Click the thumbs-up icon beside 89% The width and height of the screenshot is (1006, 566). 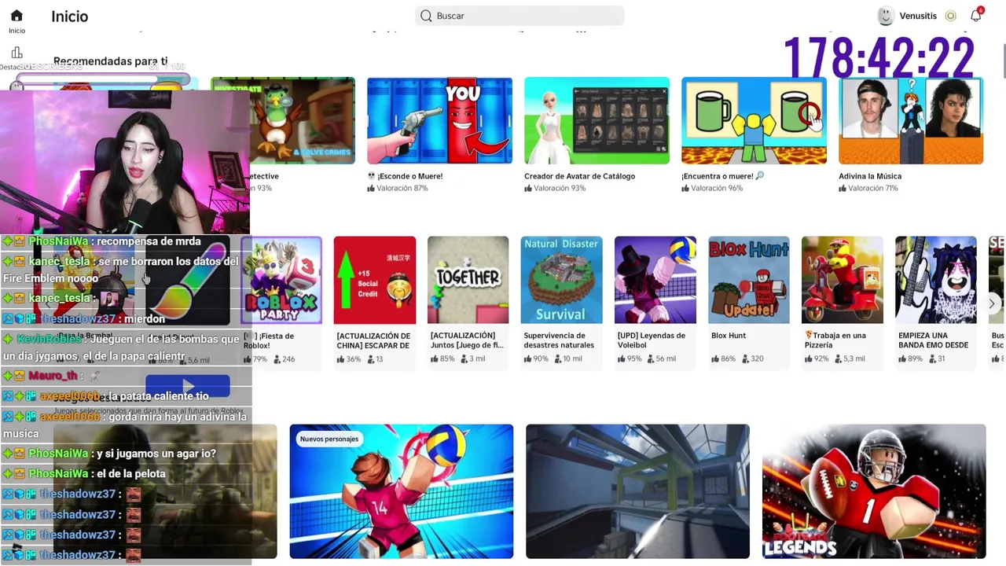click(x=903, y=359)
